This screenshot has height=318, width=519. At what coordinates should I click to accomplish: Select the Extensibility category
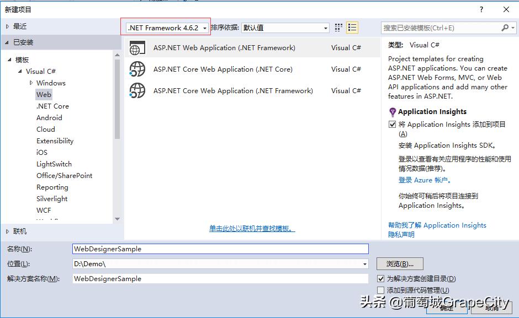(55, 141)
